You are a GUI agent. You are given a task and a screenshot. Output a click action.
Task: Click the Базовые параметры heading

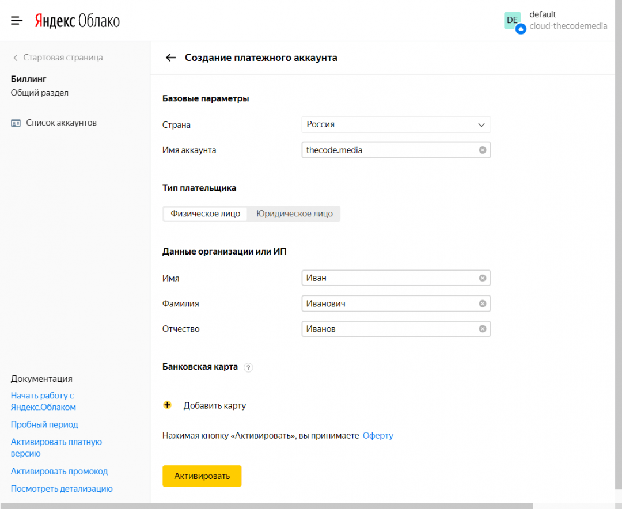tap(206, 98)
